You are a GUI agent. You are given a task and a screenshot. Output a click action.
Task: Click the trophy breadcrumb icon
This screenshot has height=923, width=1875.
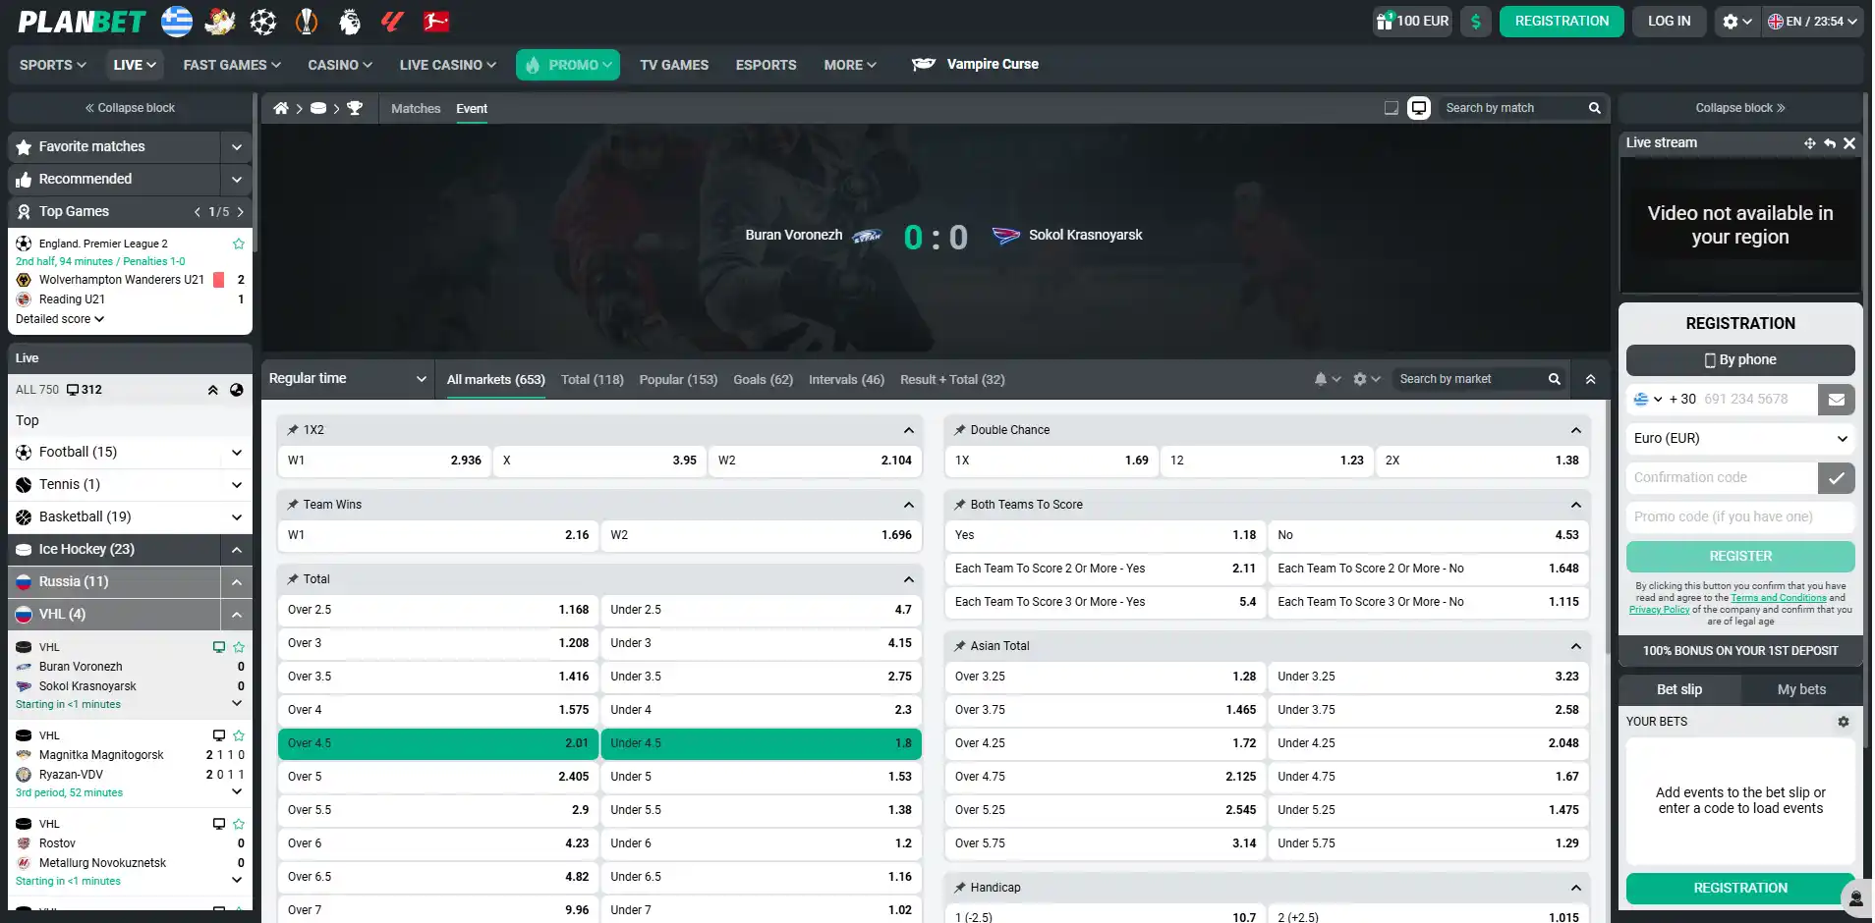pos(355,108)
